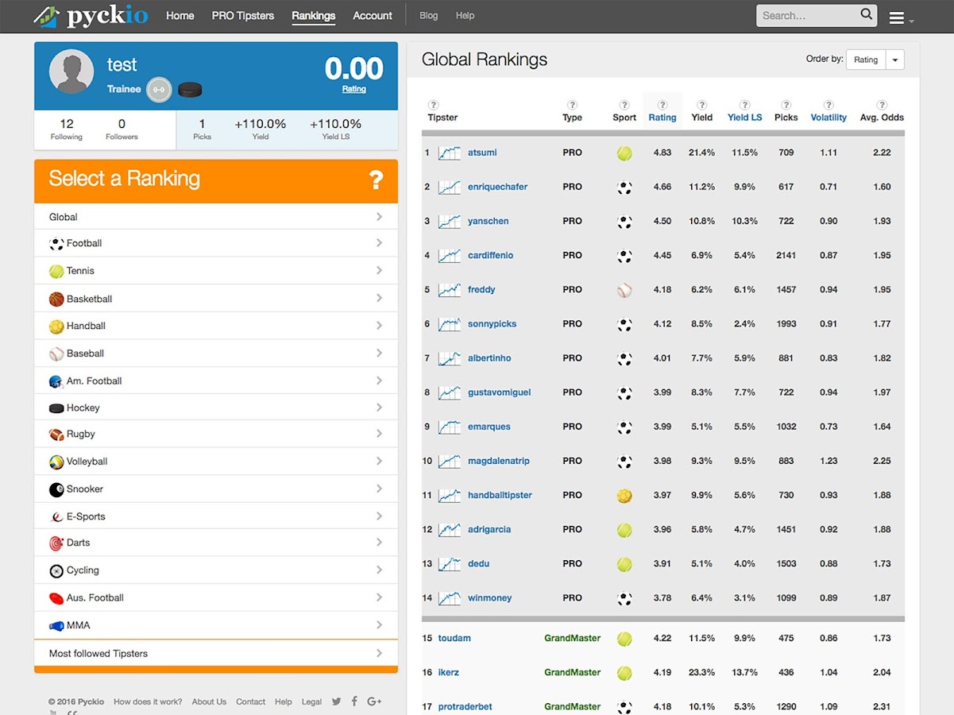The height and width of the screenshot is (715, 954).
Task: Sort by the Rating column header
Action: pos(662,118)
